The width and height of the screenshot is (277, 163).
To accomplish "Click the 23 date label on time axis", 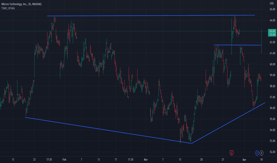I will [34, 160].
